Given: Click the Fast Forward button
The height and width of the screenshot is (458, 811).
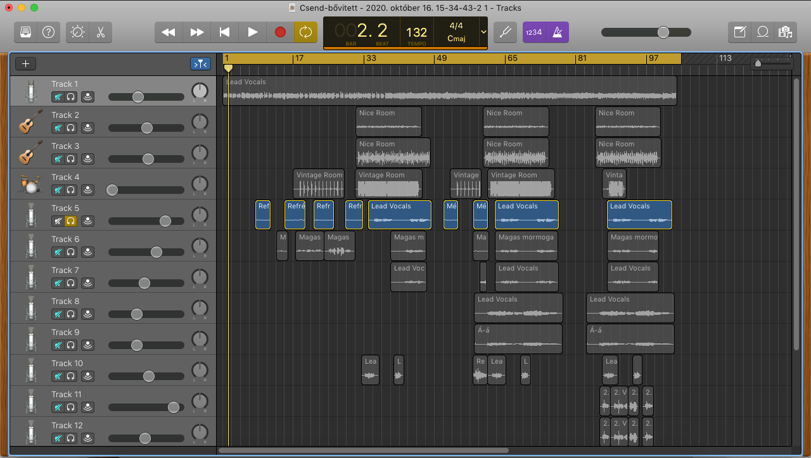Looking at the screenshot, I should coord(197,32).
